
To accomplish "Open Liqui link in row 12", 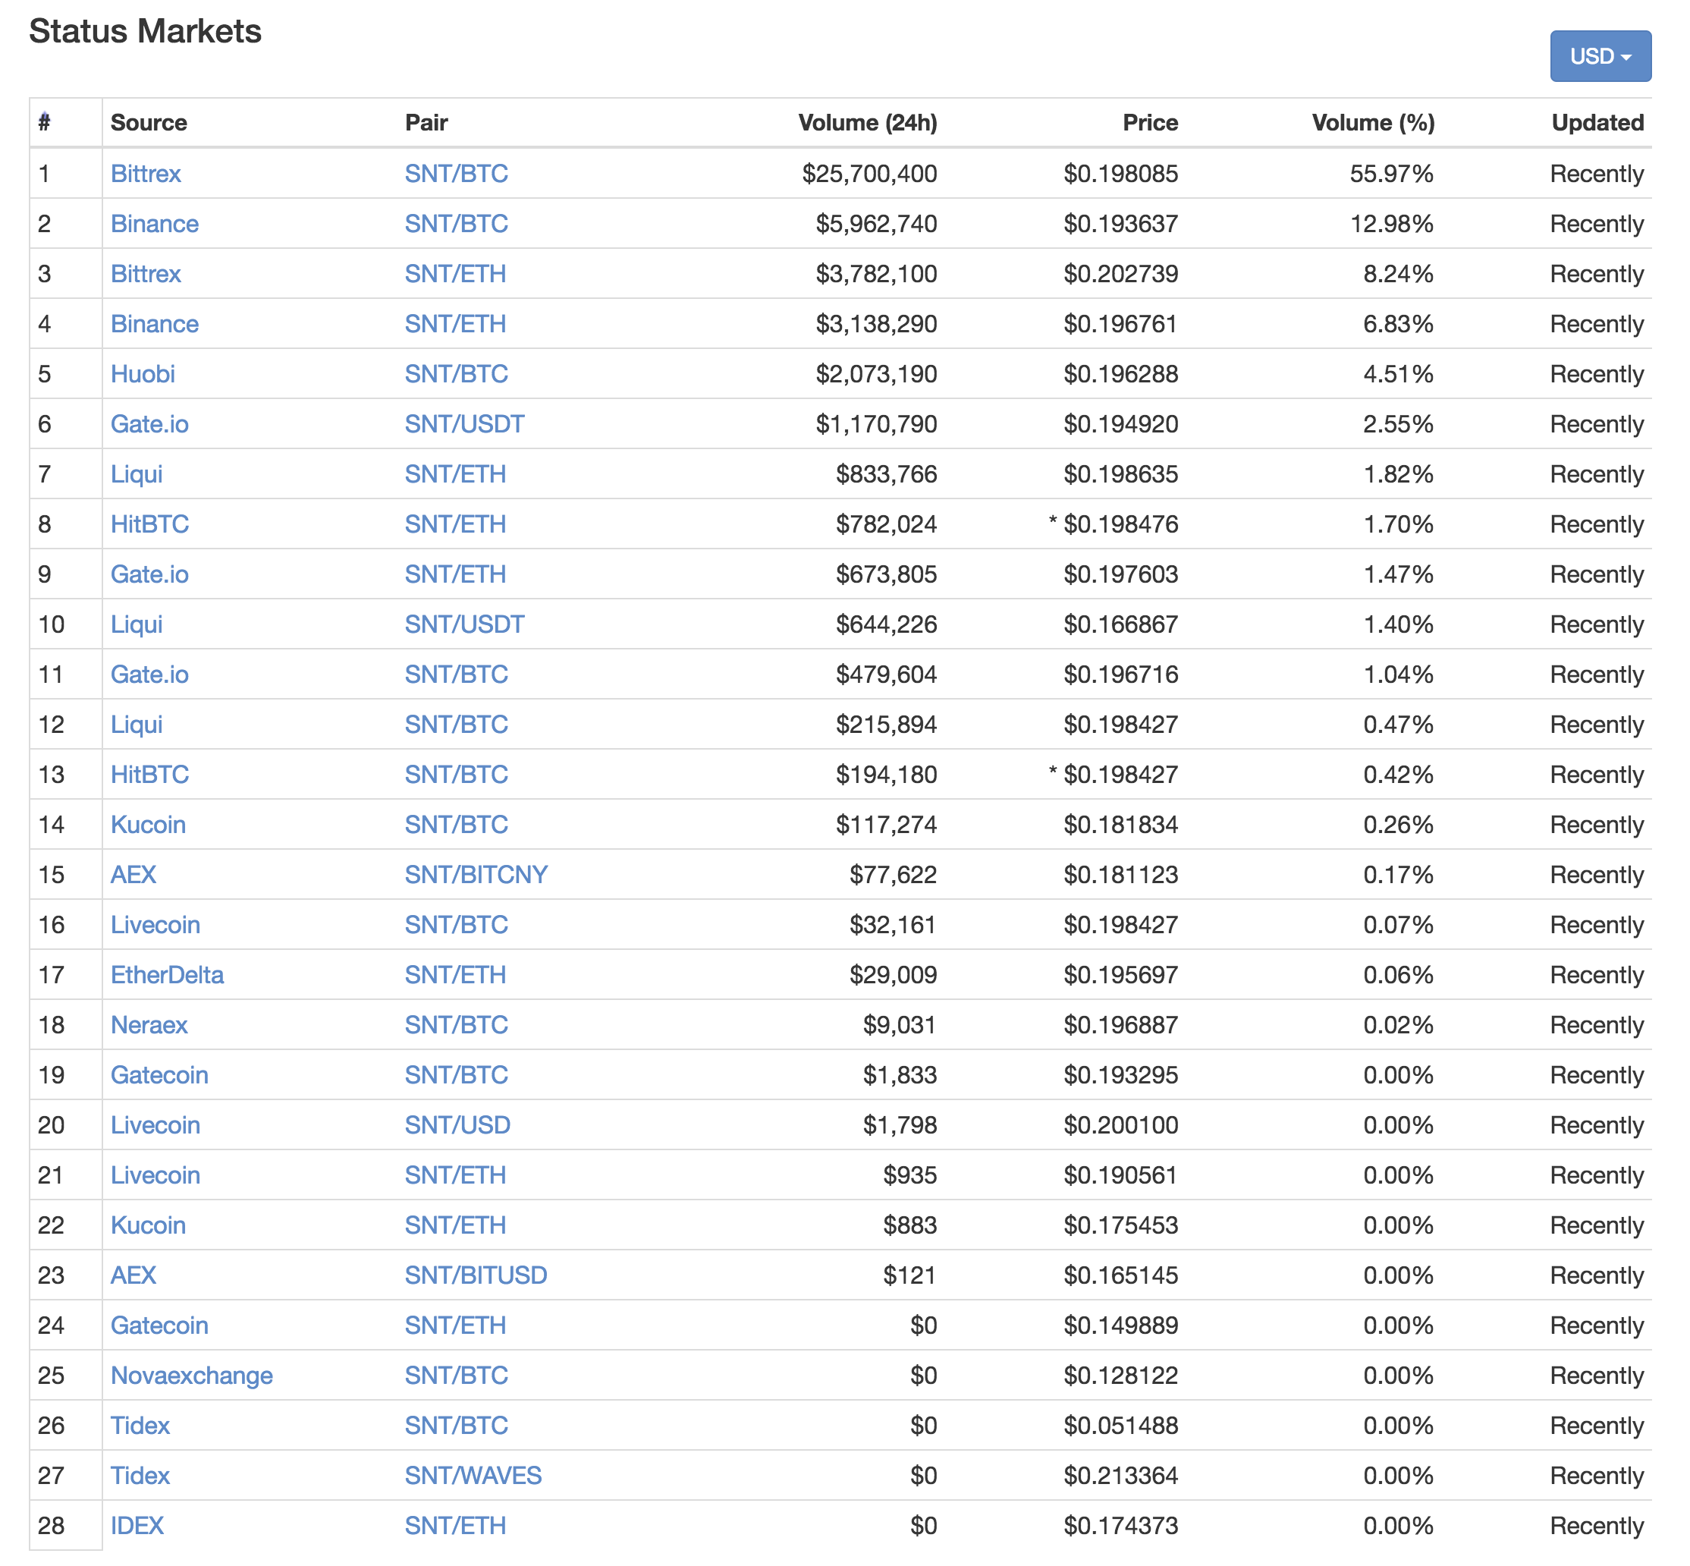I will pos(137,725).
